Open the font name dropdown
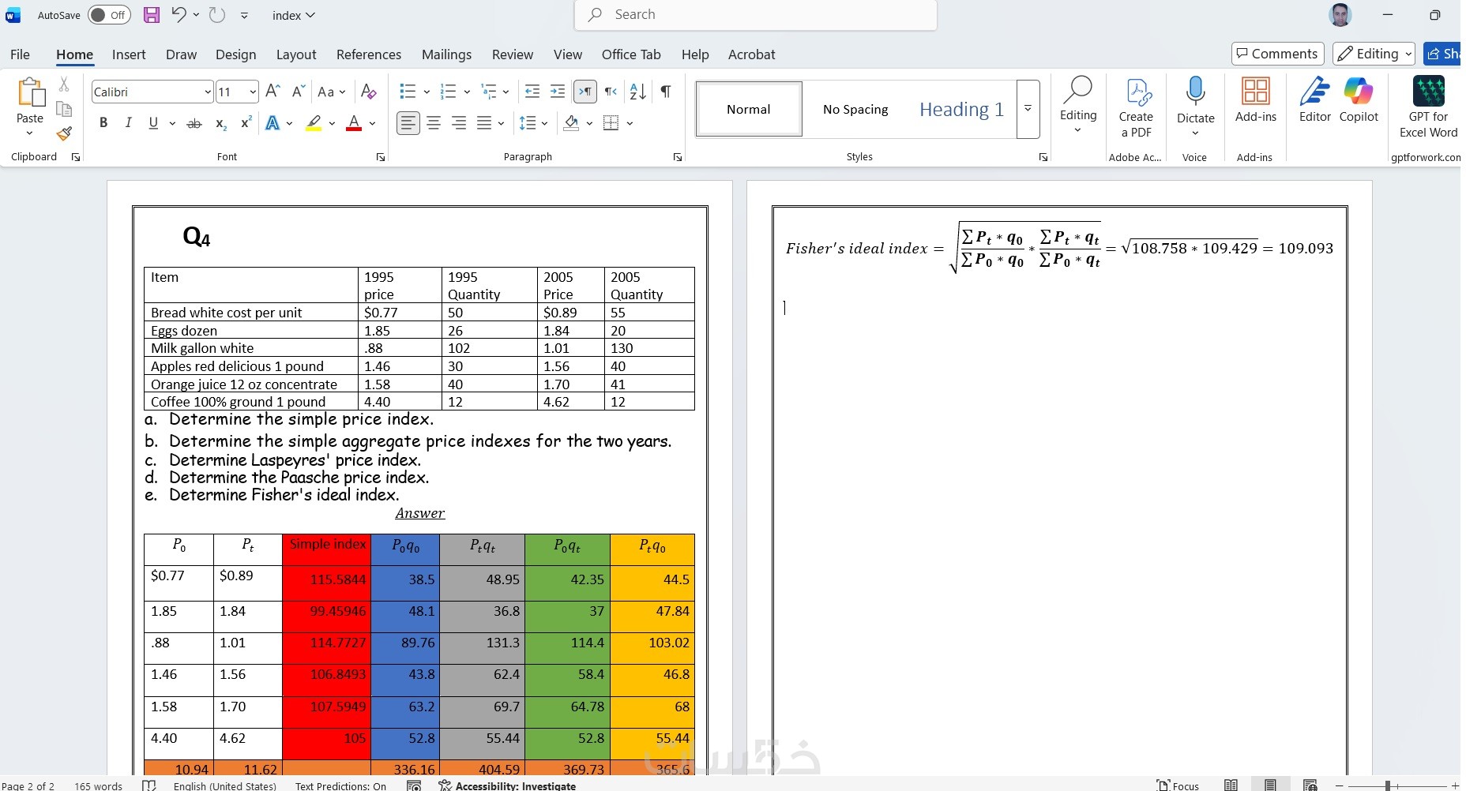 (208, 92)
